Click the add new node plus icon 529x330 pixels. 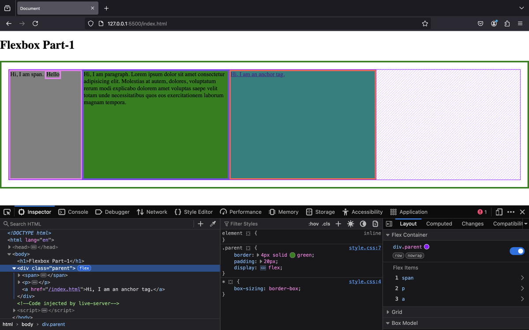(201, 224)
